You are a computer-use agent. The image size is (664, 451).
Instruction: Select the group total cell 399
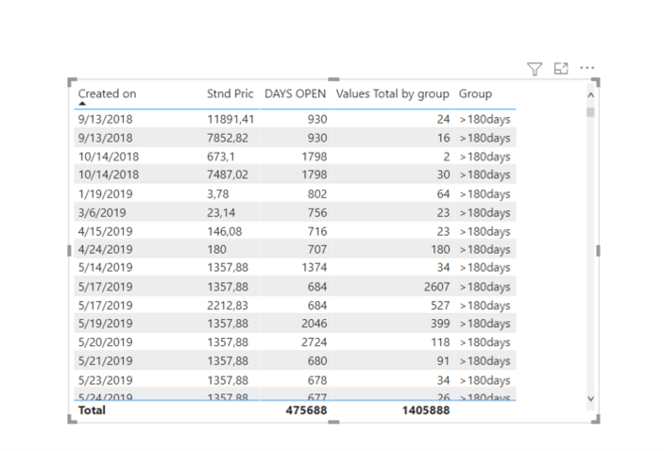pyautogui.click(x=440, y=324)
